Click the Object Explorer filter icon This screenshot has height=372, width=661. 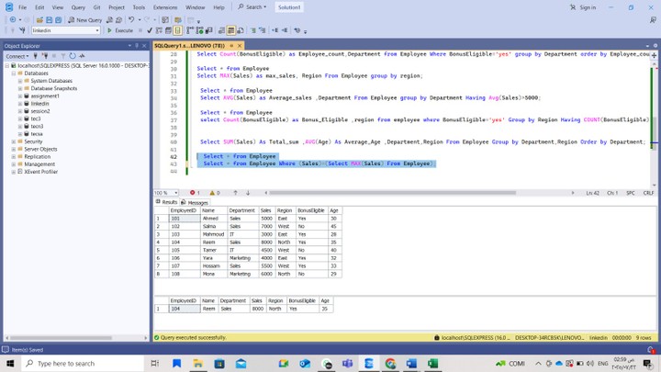click(x=62, y=56)
